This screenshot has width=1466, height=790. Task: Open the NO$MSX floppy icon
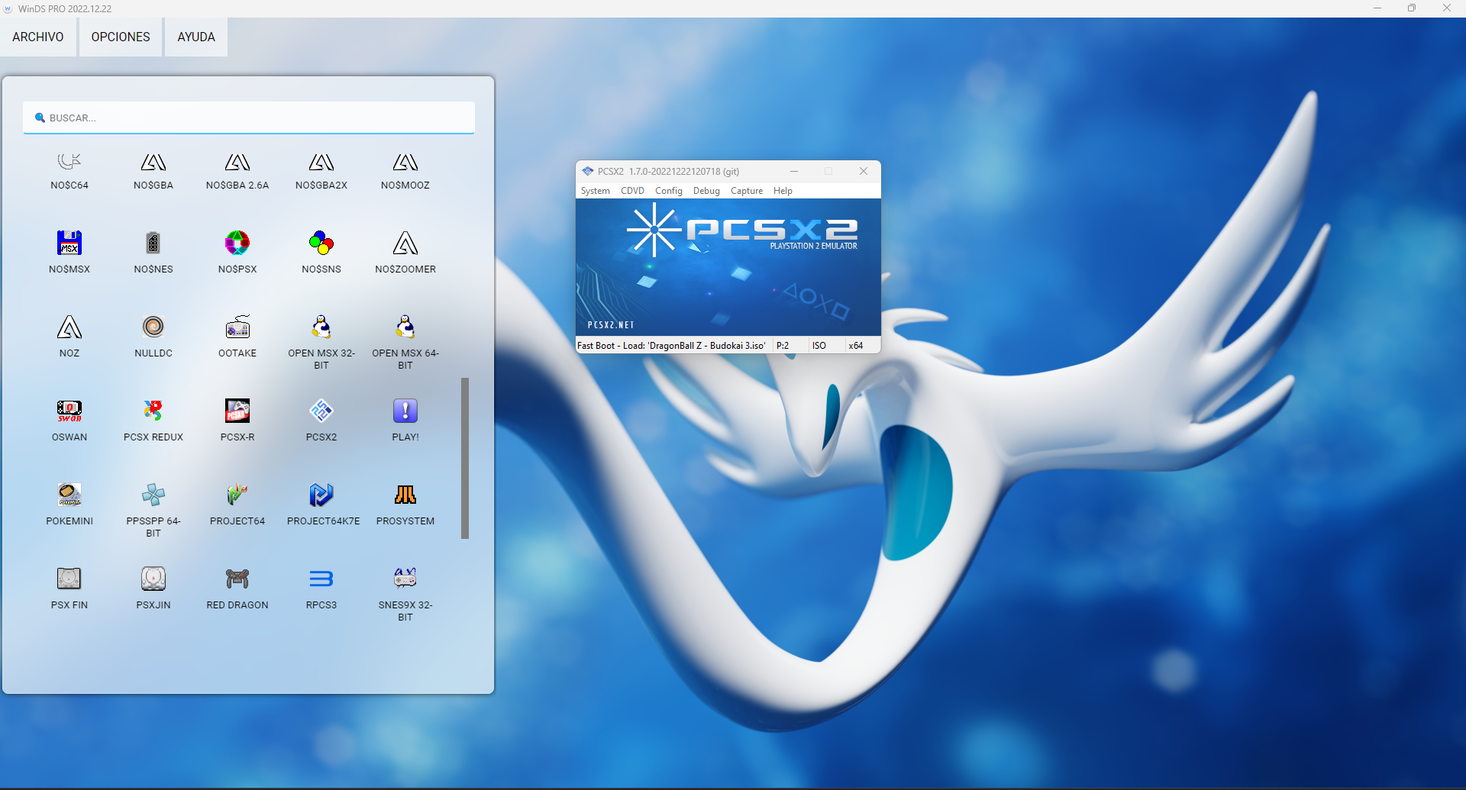(69, 243)
